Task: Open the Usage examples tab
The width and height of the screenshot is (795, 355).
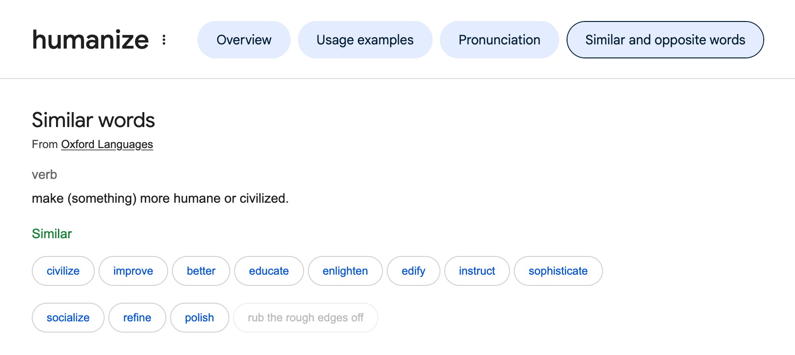Action: click(365, 40)
